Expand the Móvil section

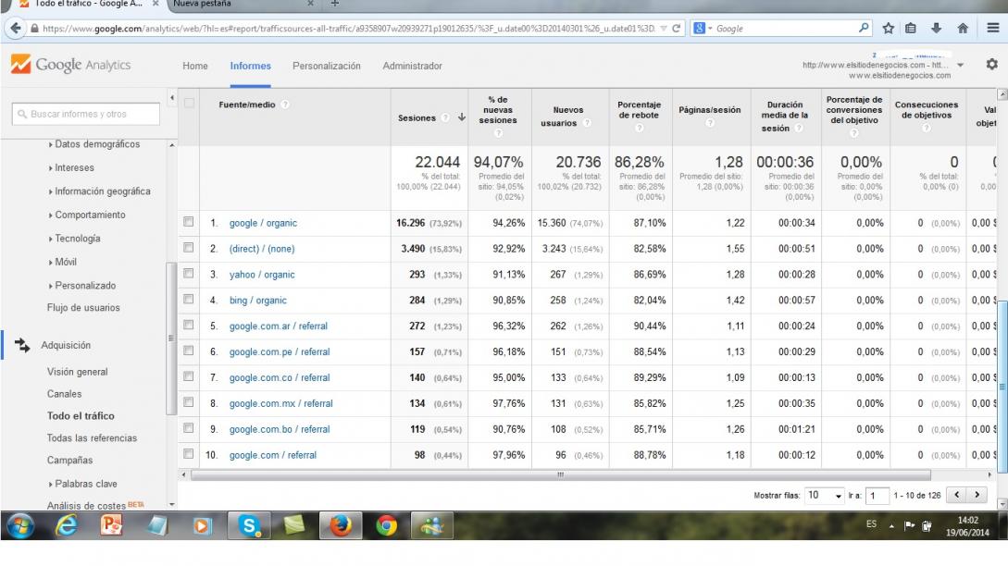pyautogui.click(x=62, y=262)
